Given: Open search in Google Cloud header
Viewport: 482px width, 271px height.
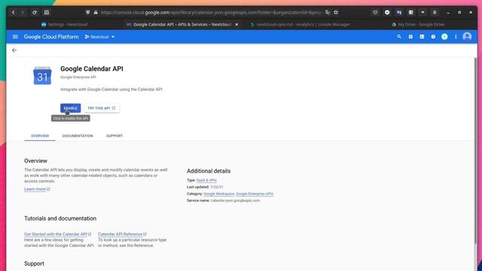Looking at the screenshot, I should pos(399,37).
